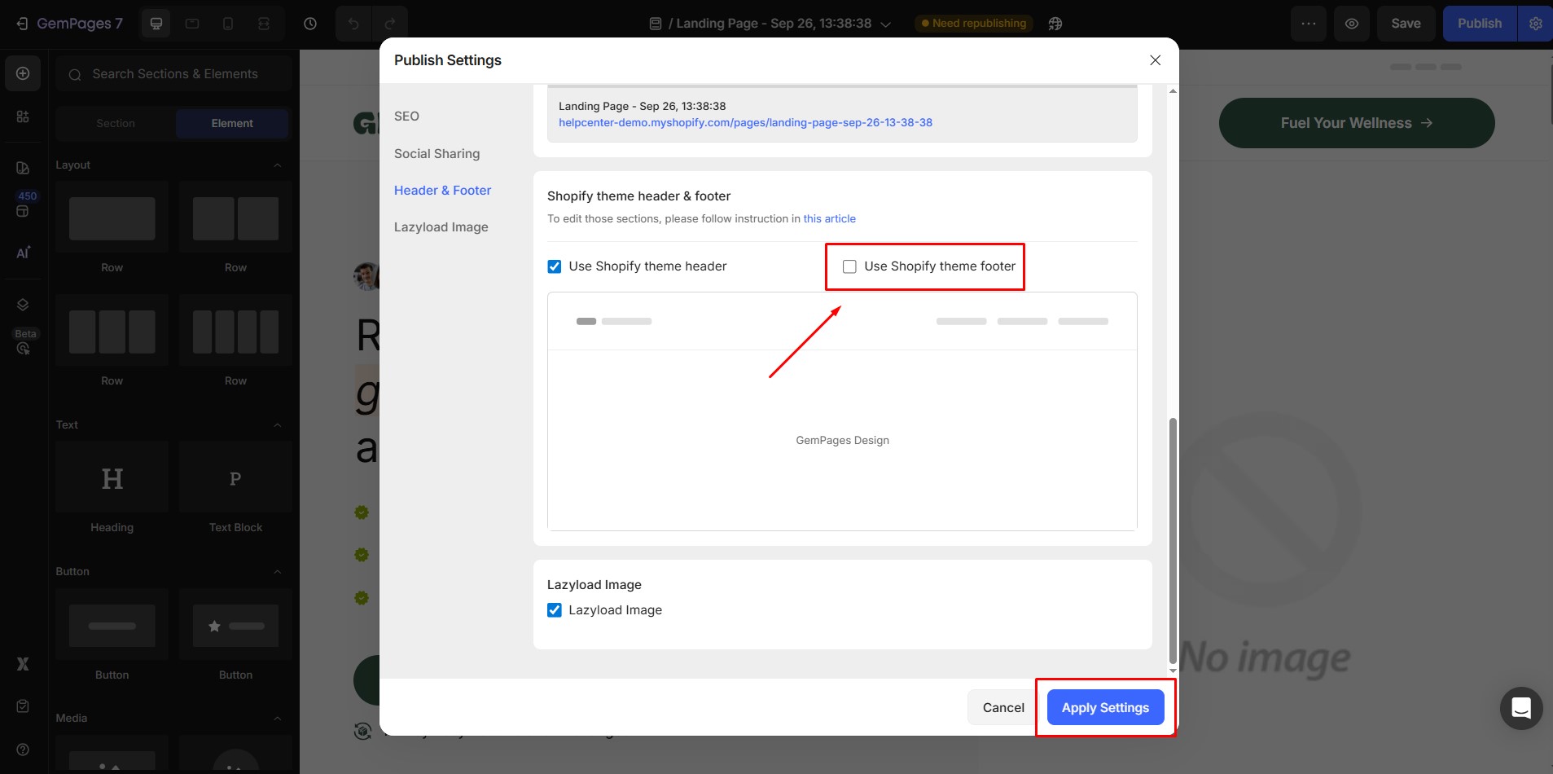Image resolution: width=1553 pixels, height=774 pixels.
Task: Uncheck Use Shopify theme header
Action: [555, 266]
